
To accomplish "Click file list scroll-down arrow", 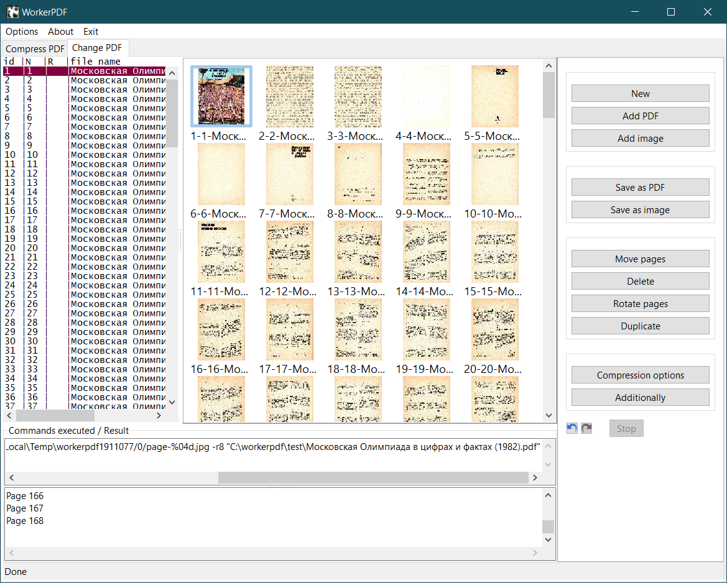I will (172, 402).
